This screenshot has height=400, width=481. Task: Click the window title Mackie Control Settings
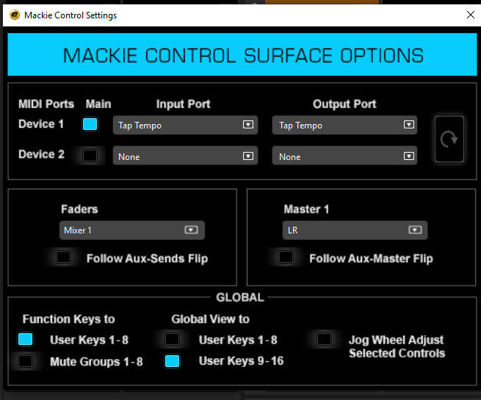(70, 15)
